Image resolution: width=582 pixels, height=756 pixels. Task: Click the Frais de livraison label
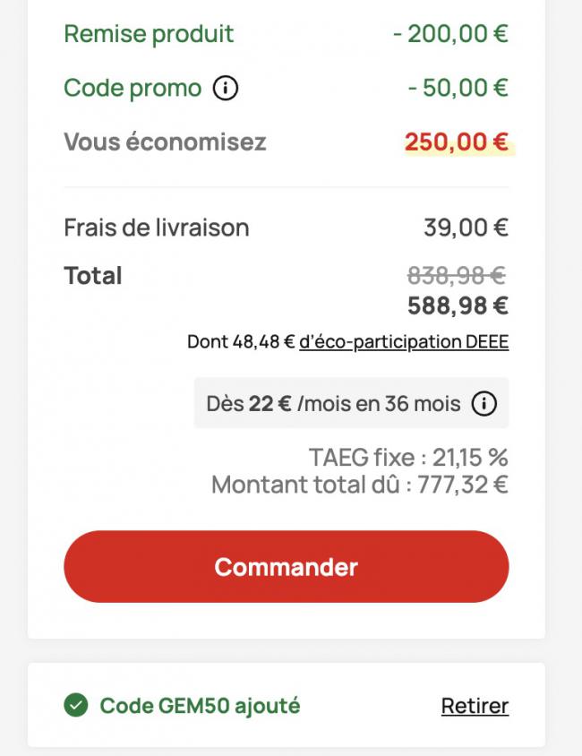pyautogui.click(x=157, y=228)
